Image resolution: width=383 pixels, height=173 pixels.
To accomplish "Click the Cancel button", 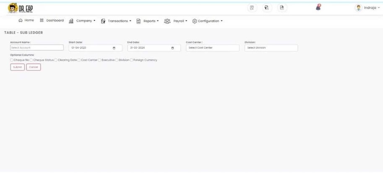I will (34, 67).
